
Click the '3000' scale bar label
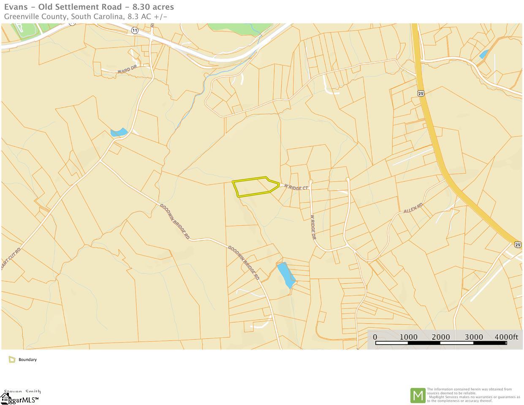point(474,337)
